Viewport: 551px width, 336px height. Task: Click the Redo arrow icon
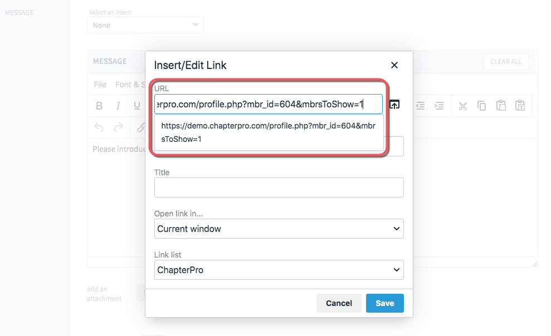tap(119, 127)
